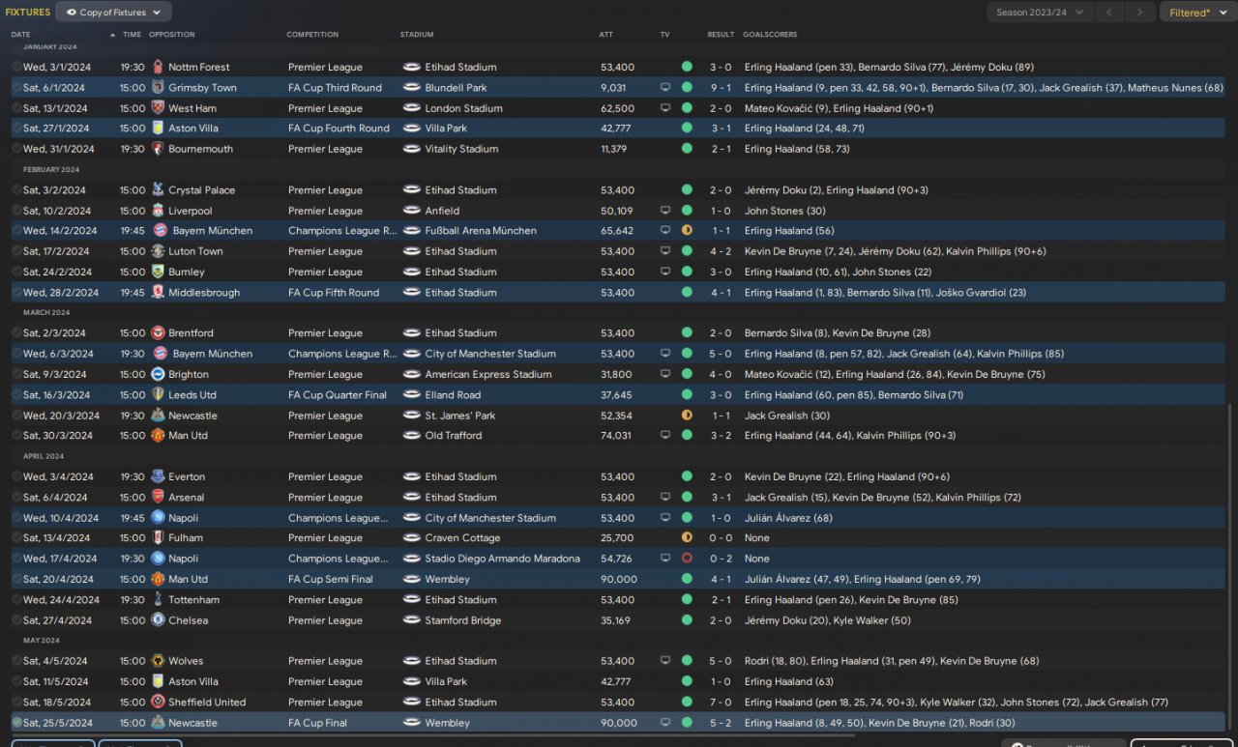Screen dimensions: 1238x747
Task: Toggle selection circle for Sat, 2/3/2024 fixture
Action: (x=16, y=333)
